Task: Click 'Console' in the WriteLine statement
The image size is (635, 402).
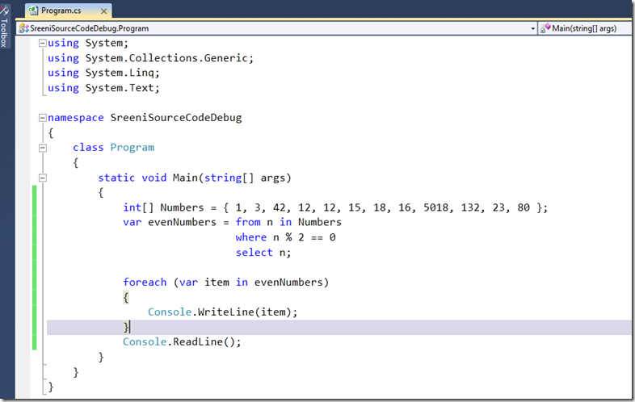Action: coord(170,312)
